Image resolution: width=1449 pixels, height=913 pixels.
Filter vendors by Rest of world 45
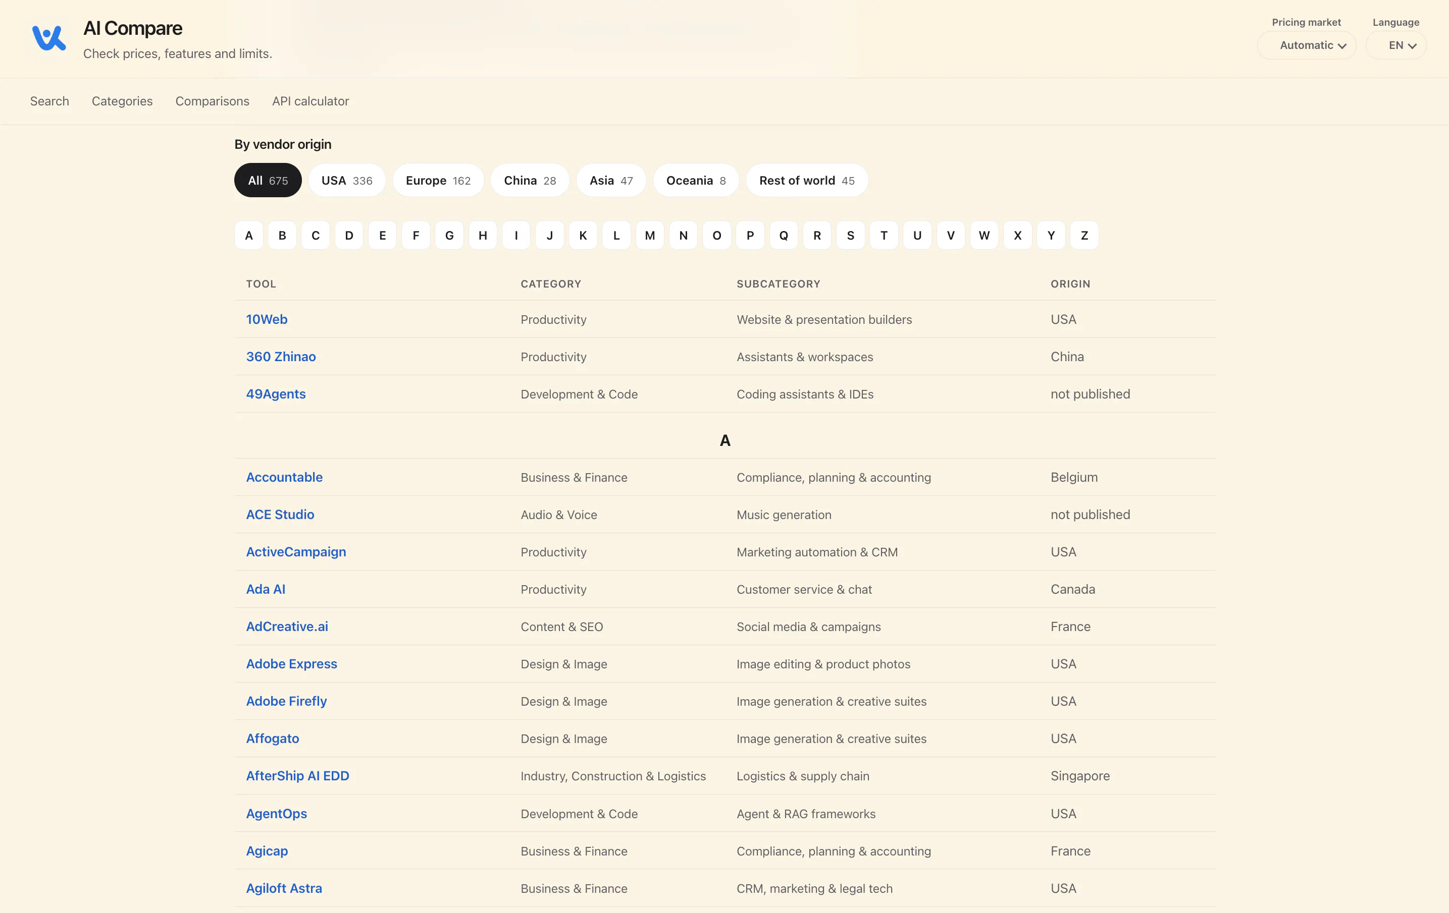click(x=806, y=180)
